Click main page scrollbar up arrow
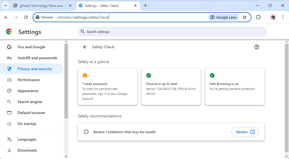This screenshot has height=159, width=289. pos(287,42)
